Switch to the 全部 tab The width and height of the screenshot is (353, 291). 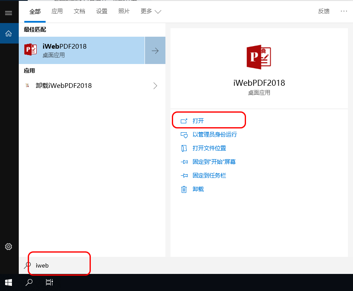[x=35, y=12]
